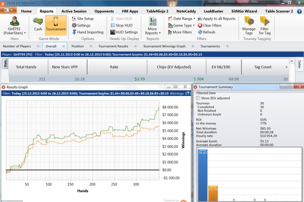This screenshot has width=304, height=202.
Task: Open the SitNGo Wizard tab
Action: point(244,11)
